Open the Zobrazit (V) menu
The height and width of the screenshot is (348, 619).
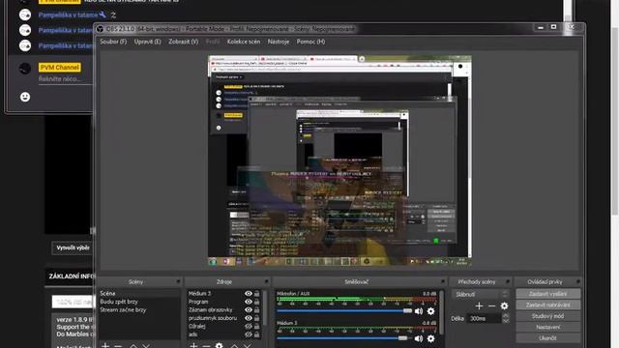tap(183, 42)
